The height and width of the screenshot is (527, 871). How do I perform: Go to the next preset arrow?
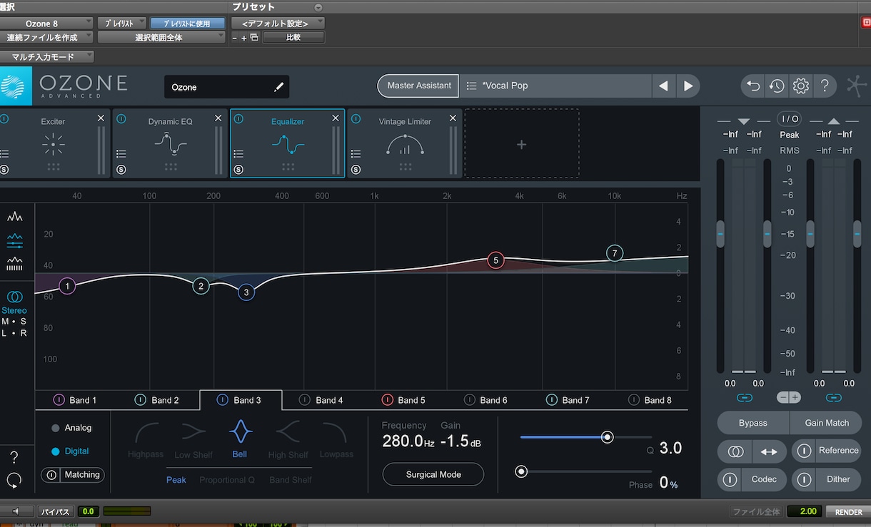(688, 86)
